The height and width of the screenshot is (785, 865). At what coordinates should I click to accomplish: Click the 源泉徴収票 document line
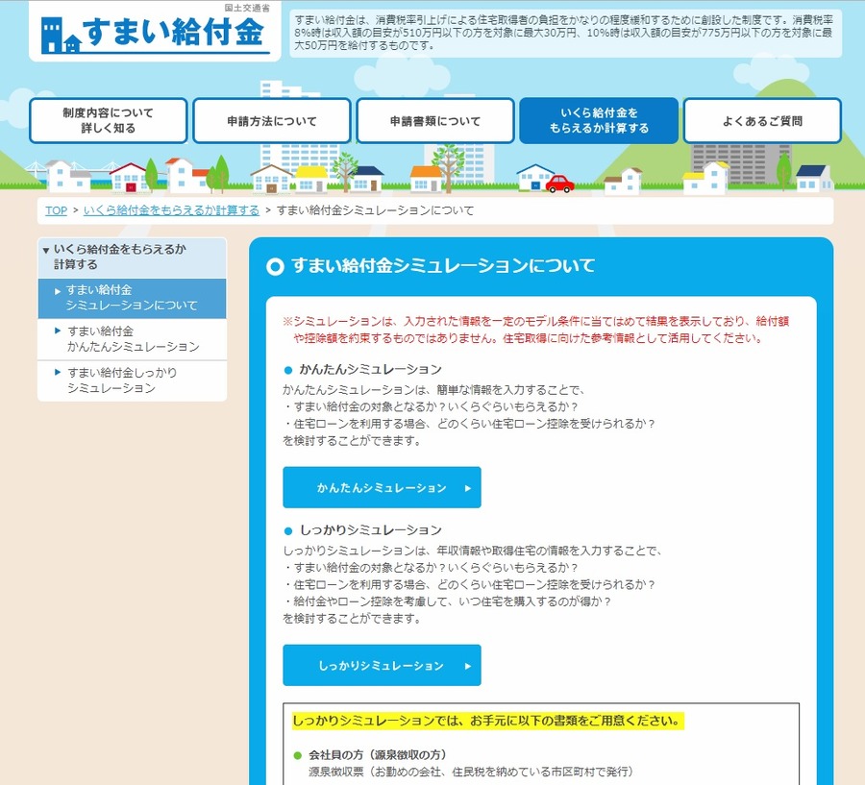pos(470,772)
